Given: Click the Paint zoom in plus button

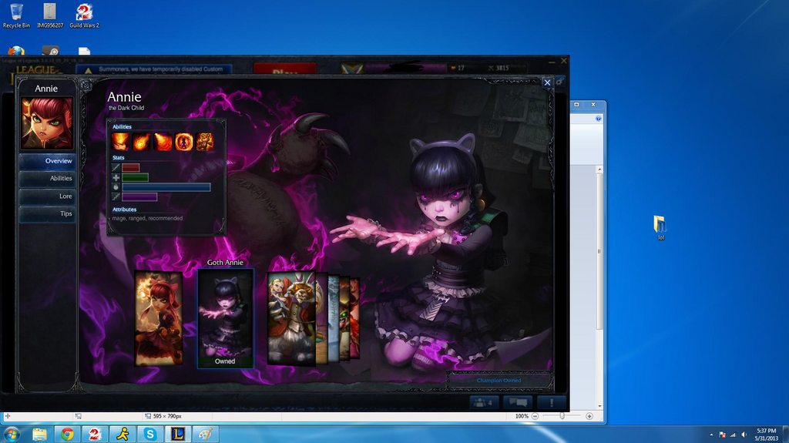Looking at the screenshot, I should pos(589,416).
